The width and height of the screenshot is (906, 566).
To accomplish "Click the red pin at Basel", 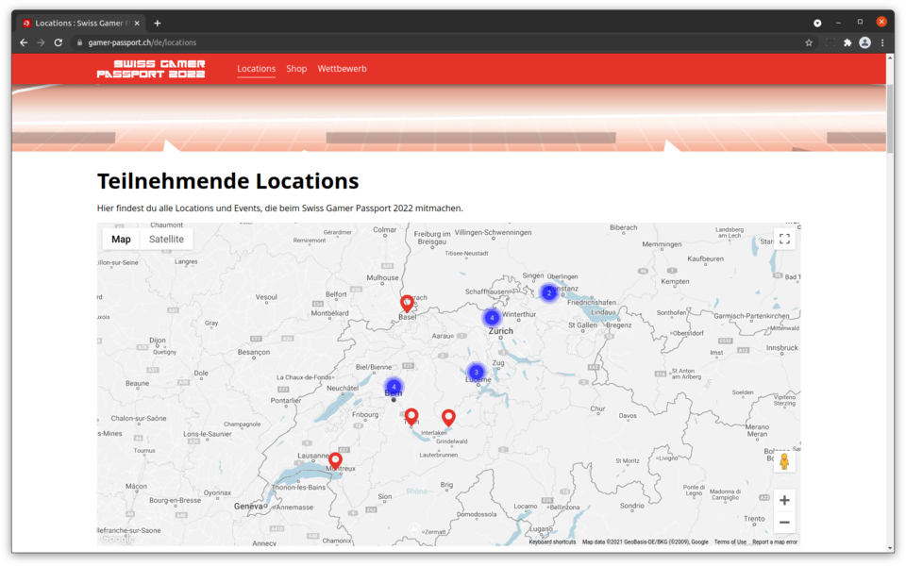I will (x=407, y=303).
